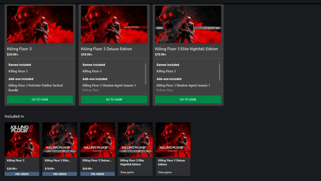Click the Elite Nightfall Edition title in the top card
Image resolution: width=321 pixels, height=181 pixels.
187,49
